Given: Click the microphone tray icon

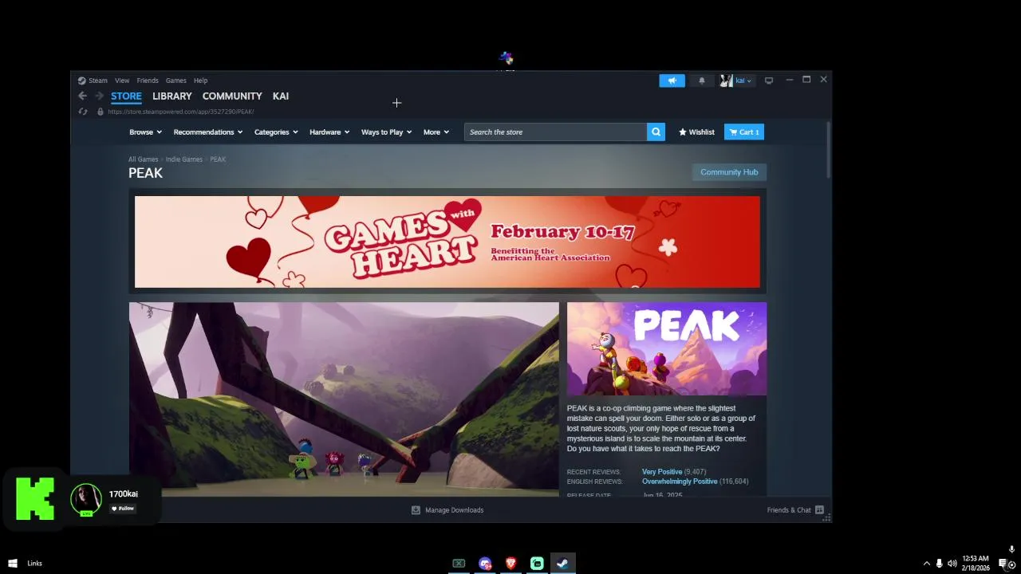Looking at the screenshot, I should tap(939, 564).
